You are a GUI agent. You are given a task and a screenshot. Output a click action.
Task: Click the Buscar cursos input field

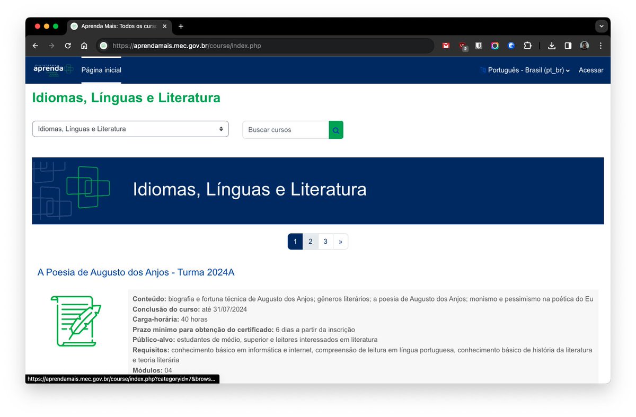click(x=285, y=129)
